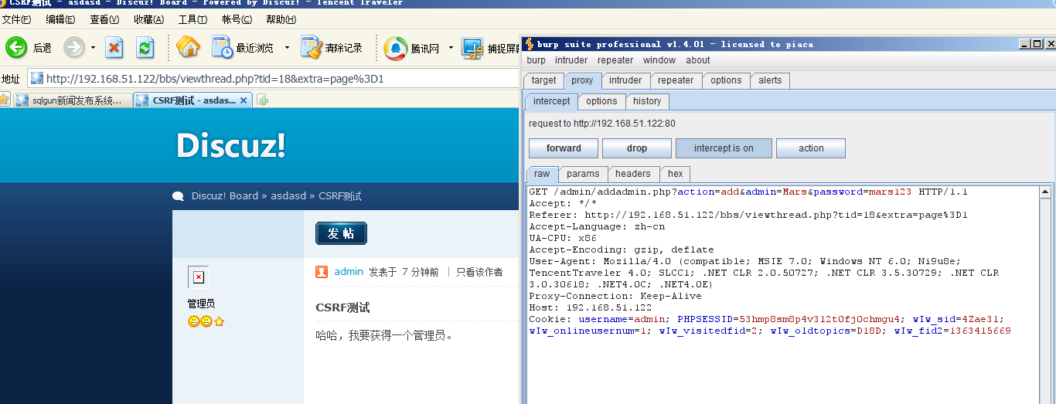Click the broken avatar image placeholder
The height and width of the screenshot is (404, 1056).
[198, 277]
